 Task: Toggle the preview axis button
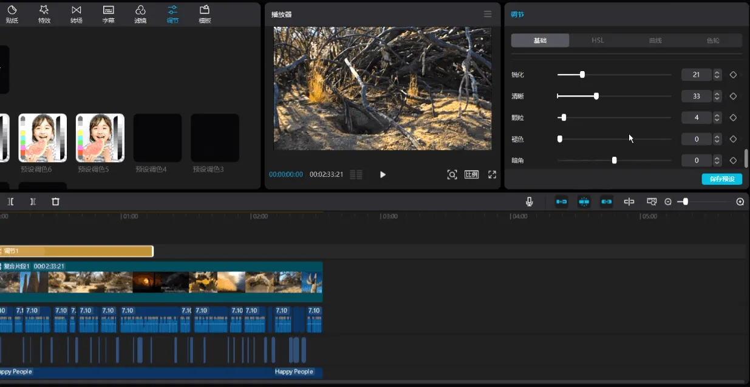tap(629, 202)
